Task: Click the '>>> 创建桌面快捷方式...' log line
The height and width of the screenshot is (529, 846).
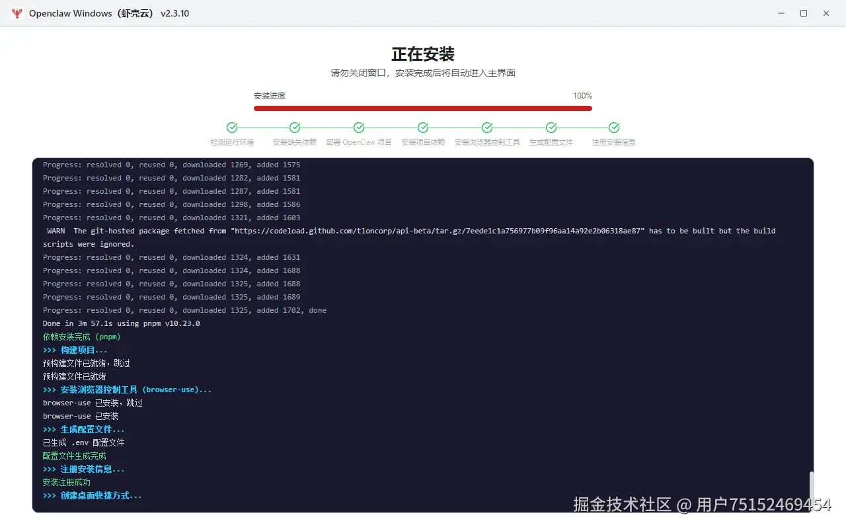Action: (93, 495)
